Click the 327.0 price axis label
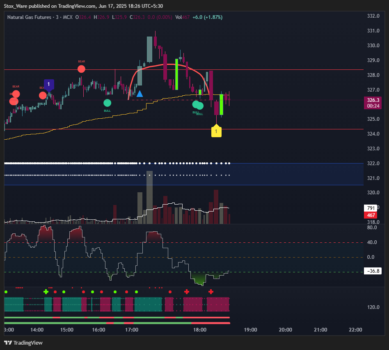This screenshot has height=350, width=389. point(373,90)
